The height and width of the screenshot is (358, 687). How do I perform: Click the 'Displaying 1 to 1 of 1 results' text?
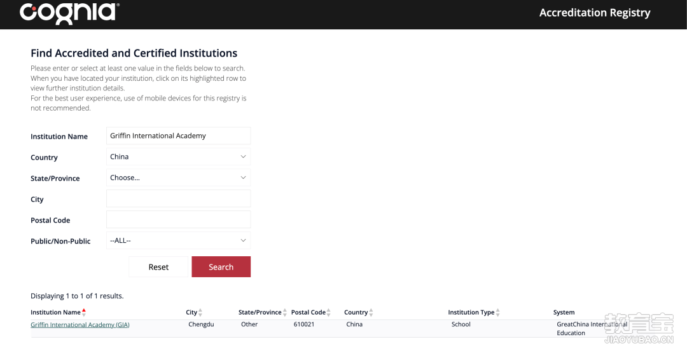tap(77, 296)
